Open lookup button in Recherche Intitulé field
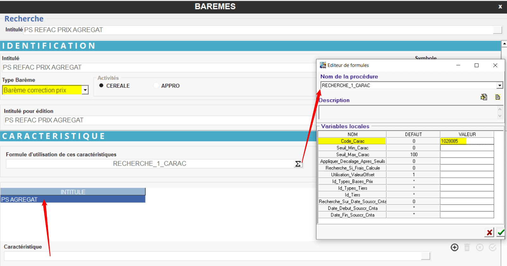The height and width of the screenshot is (266, 507). [x=497, y=30]
